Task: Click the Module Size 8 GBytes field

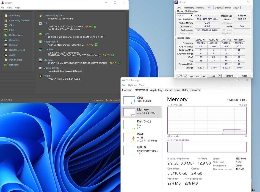Action: pos(242,16)
